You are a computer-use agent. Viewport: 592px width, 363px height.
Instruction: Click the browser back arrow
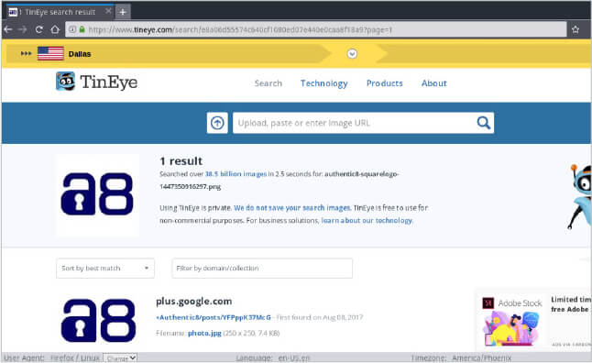click(x=8, y=29)
